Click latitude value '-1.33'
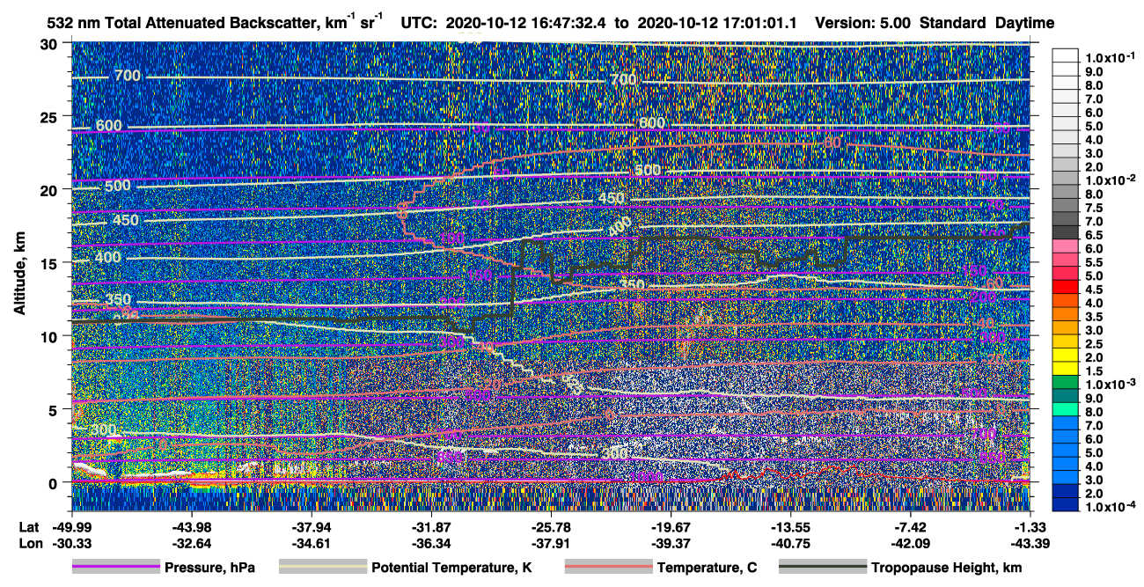Screen dimensions: 1144x587 1030,527
